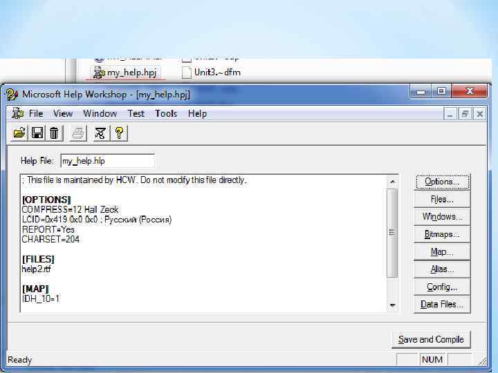
Task: Select the IDH_10=1 entry
Action: coord(41,298)
